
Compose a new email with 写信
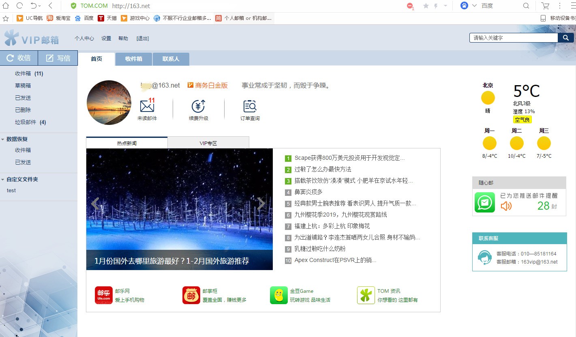58,58
